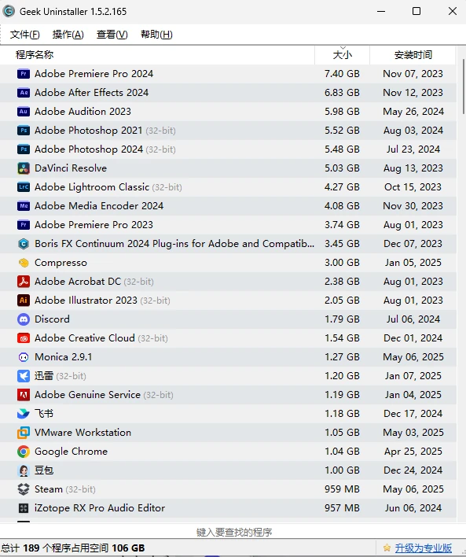This screenshot has width=466, height=557.
Task: Click the Adobe Illustrator 2023 icon
Action: tap(24, 301)
